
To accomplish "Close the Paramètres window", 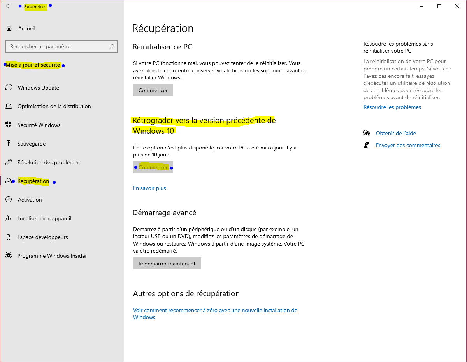I will 457,6.
